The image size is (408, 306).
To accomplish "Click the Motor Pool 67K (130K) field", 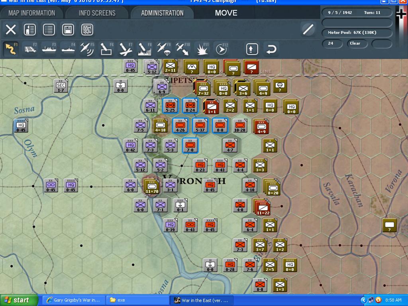I will coord(357,33).
